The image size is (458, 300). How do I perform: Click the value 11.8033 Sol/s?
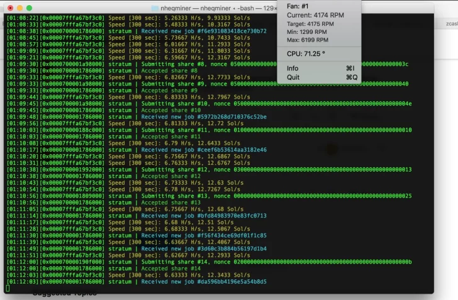(x=229, y=51)
